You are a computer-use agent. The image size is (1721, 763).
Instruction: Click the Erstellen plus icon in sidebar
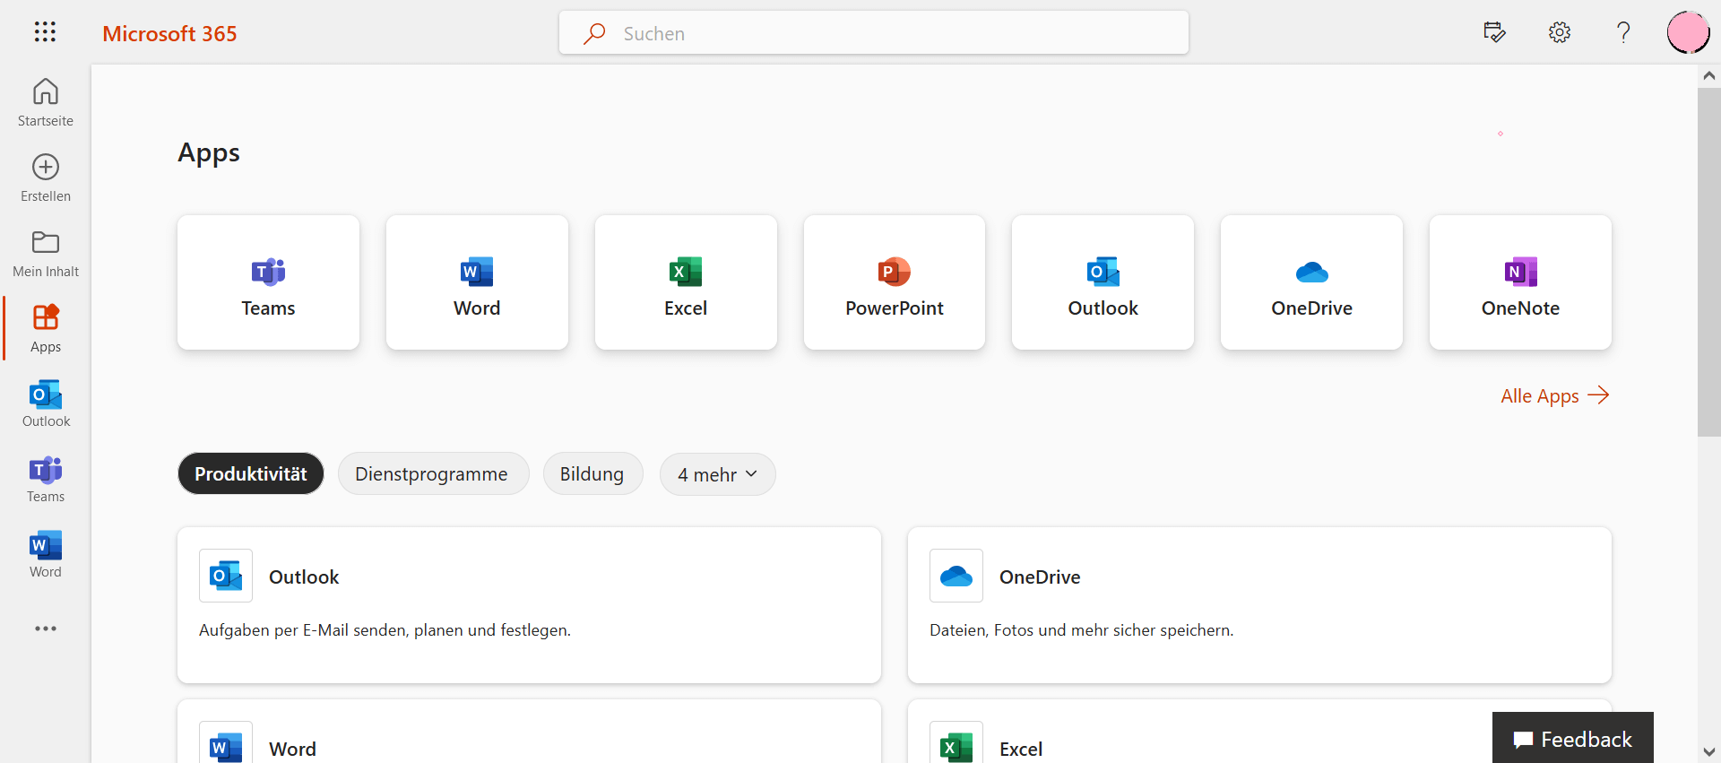click(46, 178)
